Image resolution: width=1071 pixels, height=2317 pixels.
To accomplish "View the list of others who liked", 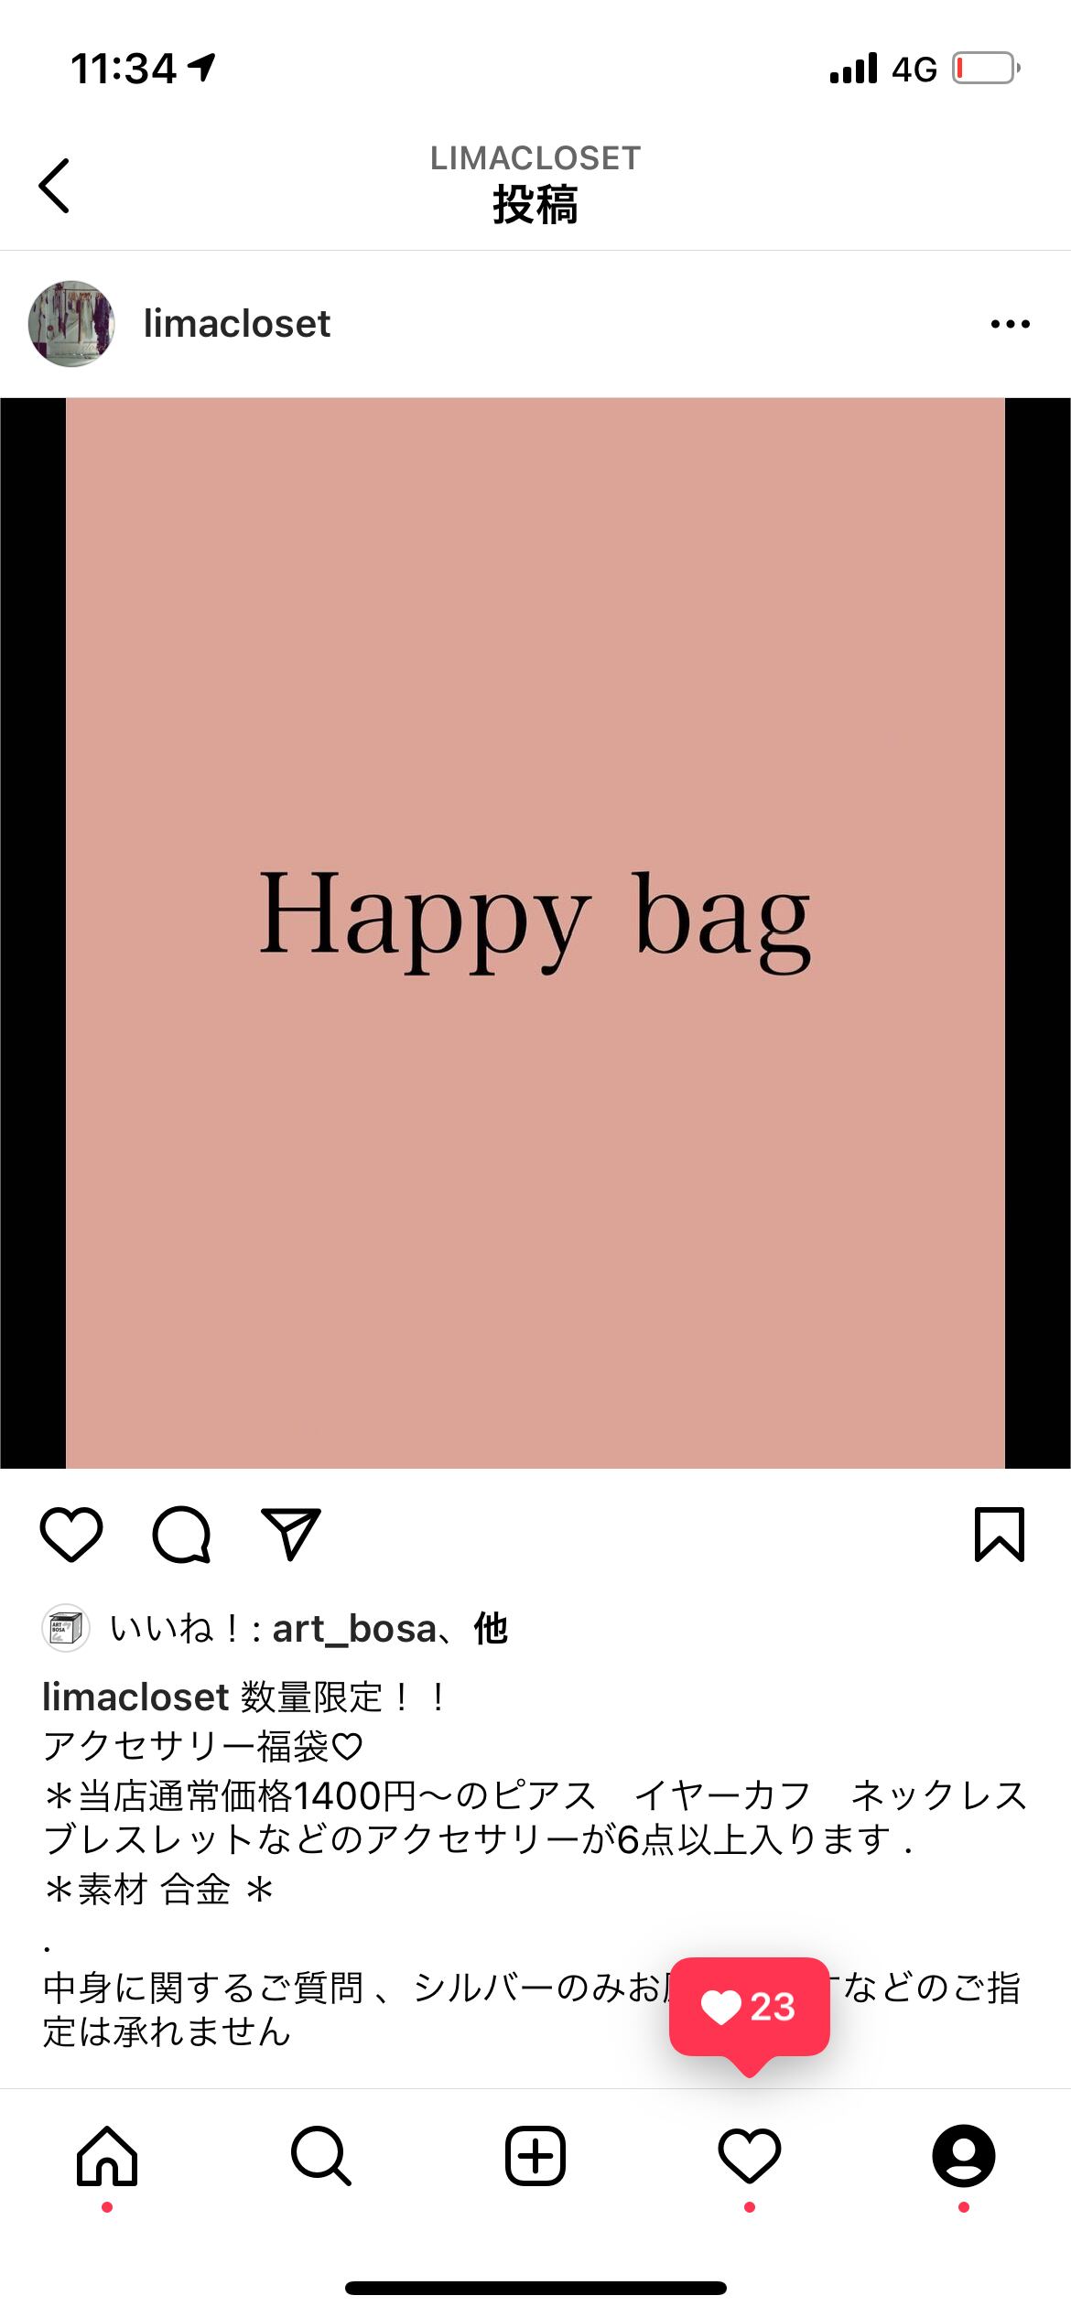I will [491, 1630].
